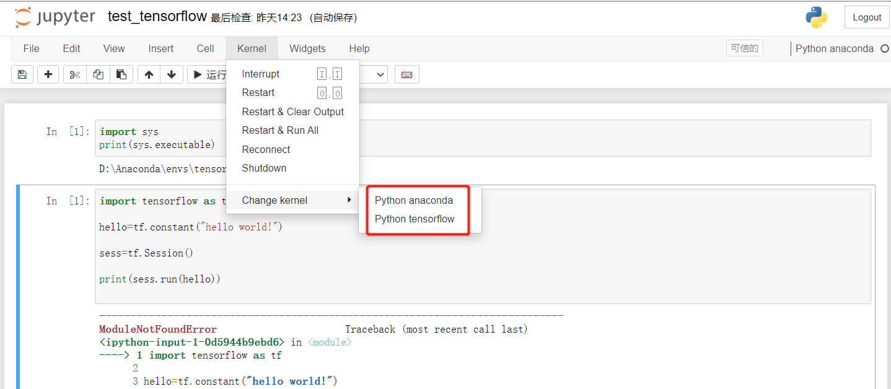Open the command palette keyboard icon
891x389 pixels.
click(x=406, y=74)
